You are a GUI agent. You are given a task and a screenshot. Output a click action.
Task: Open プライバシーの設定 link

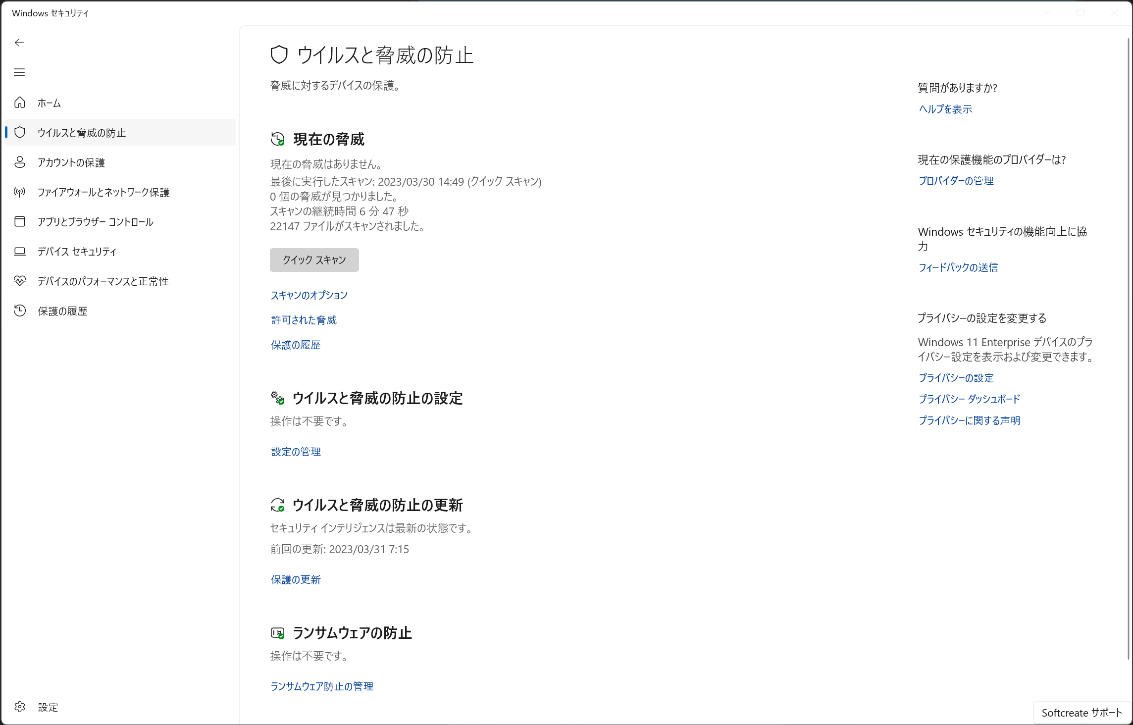click(956, 378)
